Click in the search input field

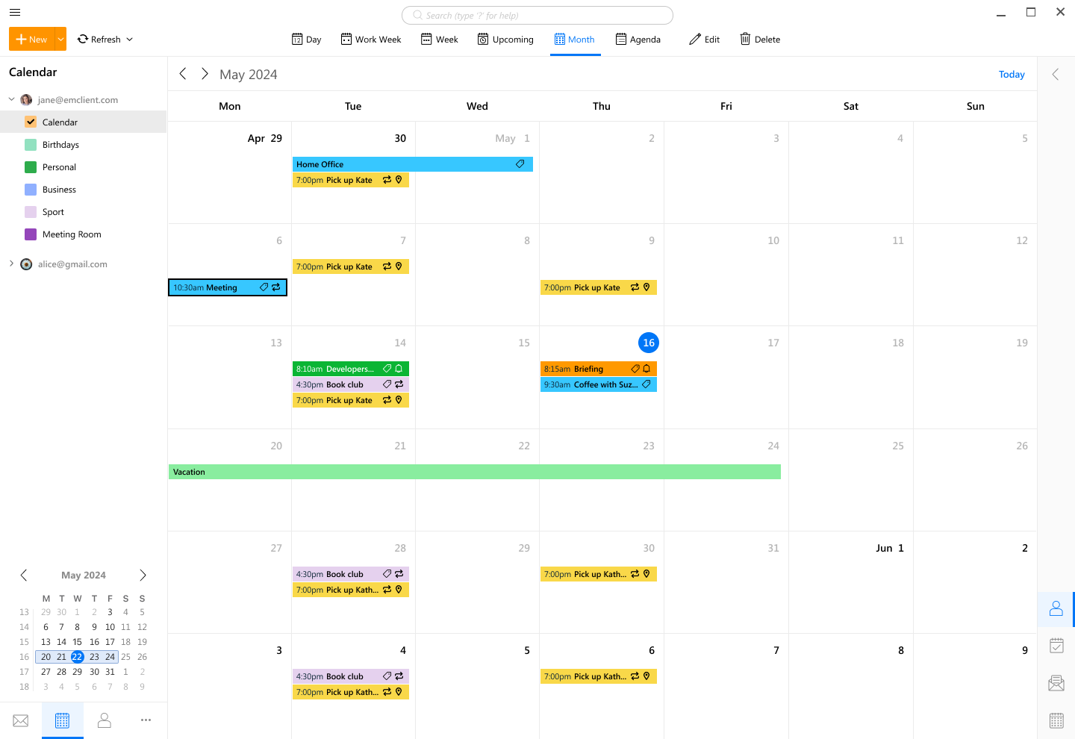pos(537,15)
